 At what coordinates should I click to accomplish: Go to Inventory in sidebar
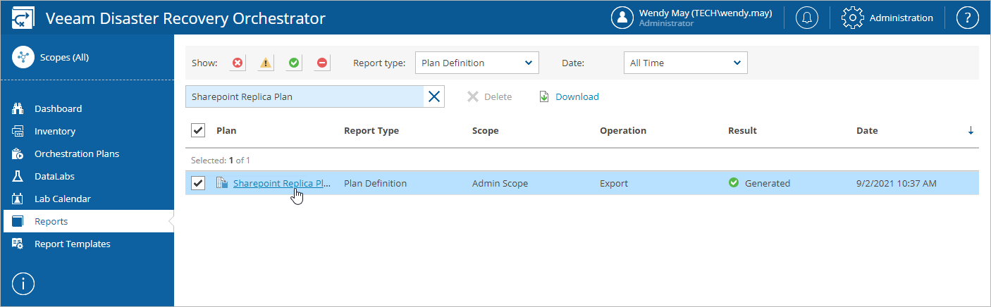point(55,131)
